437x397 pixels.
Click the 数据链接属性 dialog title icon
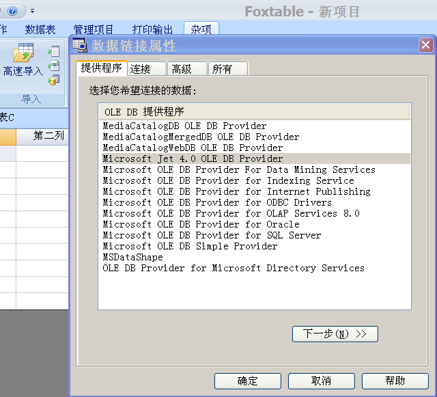pos(80,46)
